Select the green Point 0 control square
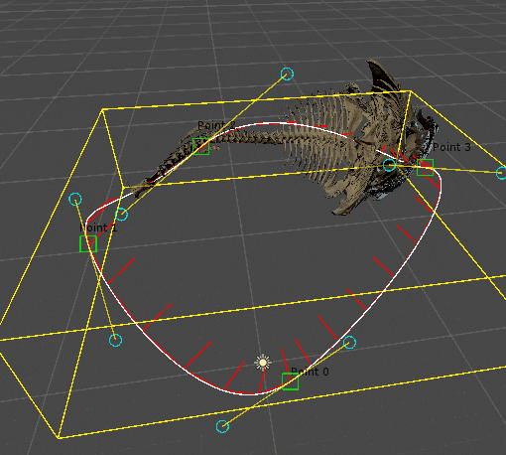The height and width of the screenshot is (455, 506). [290, 381]
